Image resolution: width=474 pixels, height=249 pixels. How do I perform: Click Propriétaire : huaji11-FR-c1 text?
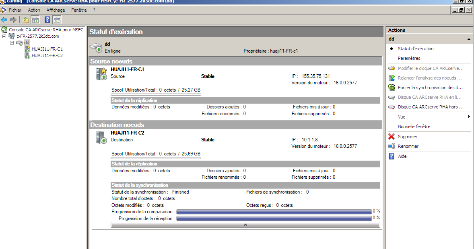[x=270, y=51]
